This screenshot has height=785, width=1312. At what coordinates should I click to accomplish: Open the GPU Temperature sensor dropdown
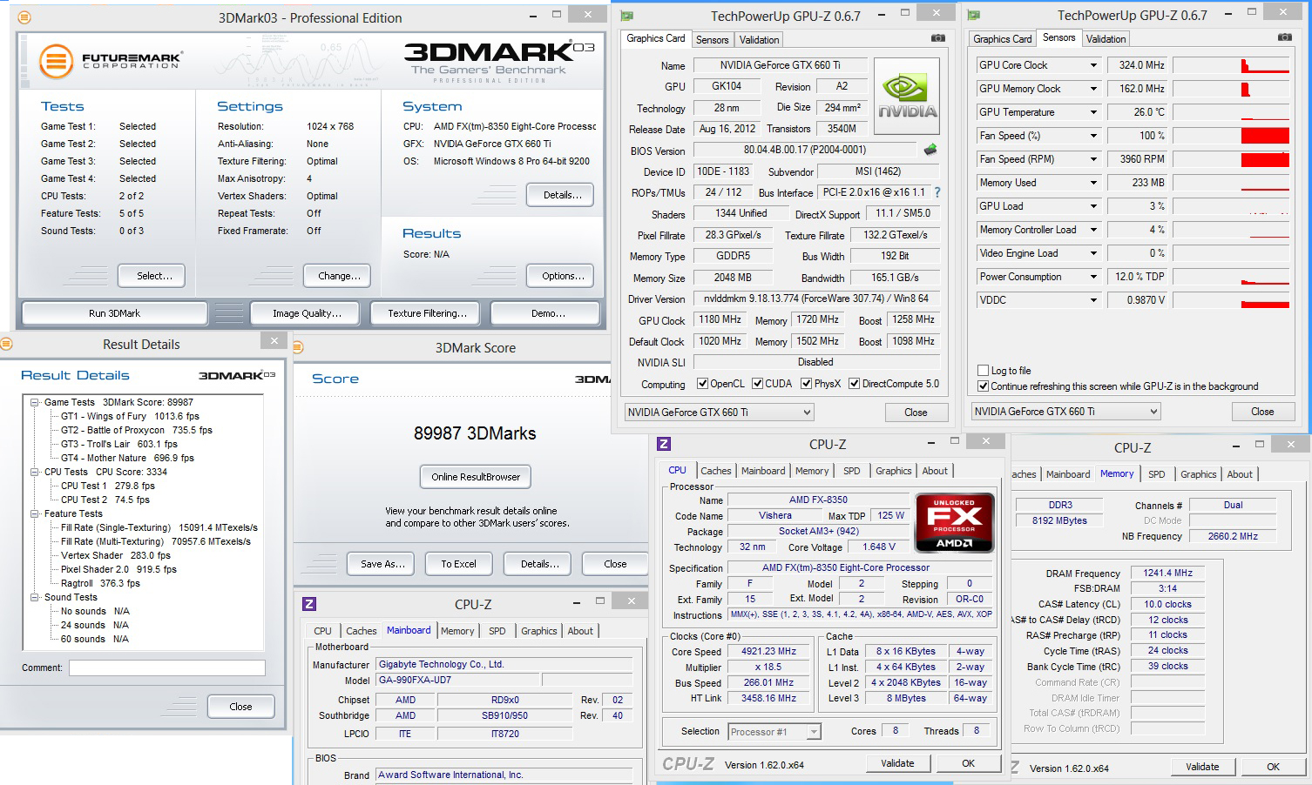pos(1094,112)
